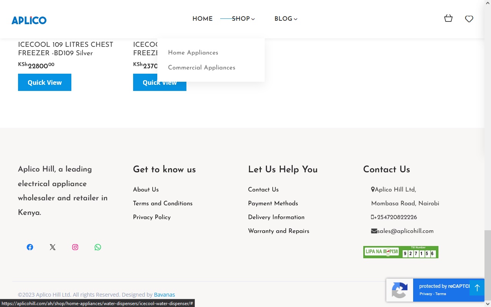Visit the Facebook page icon

[x=30, y=247]
